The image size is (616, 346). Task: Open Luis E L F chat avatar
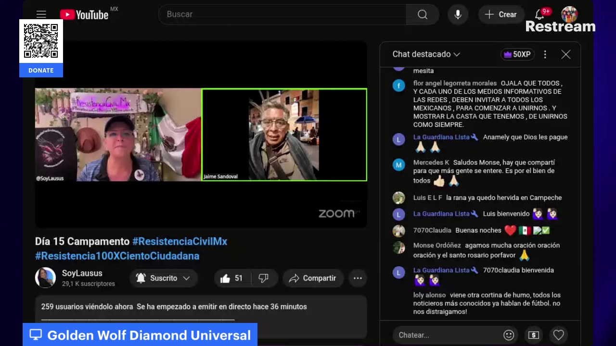pos(398,198)
